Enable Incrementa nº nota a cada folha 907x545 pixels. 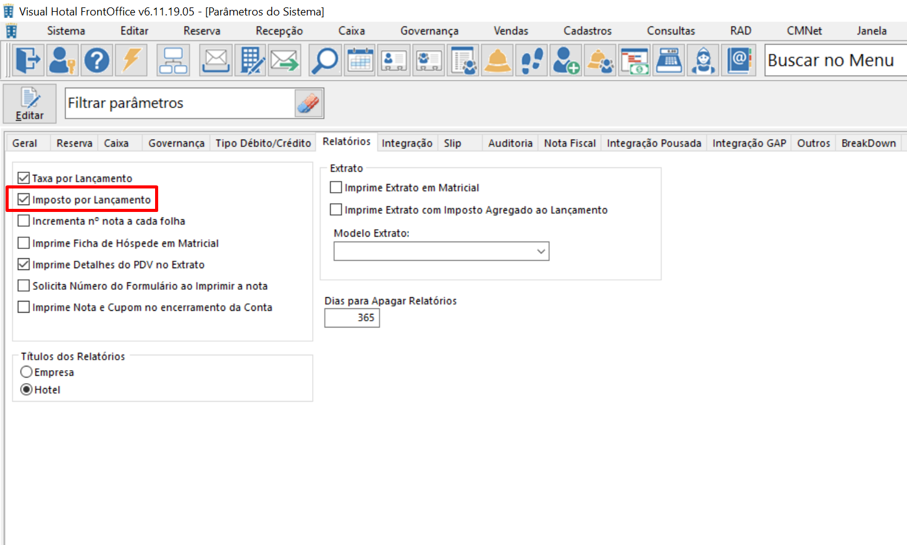click(x=24, y=221)
